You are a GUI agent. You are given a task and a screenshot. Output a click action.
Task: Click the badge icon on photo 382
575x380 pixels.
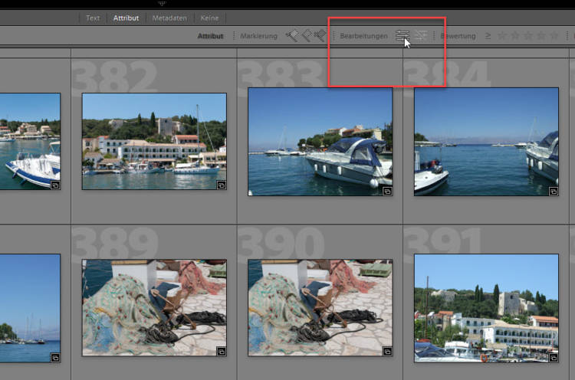(x=221, y=185)
